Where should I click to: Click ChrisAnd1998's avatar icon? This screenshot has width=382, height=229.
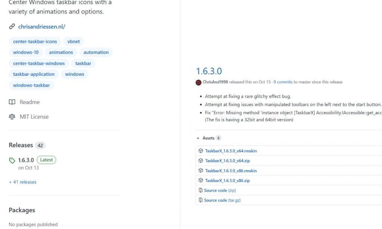coord(198,82)
